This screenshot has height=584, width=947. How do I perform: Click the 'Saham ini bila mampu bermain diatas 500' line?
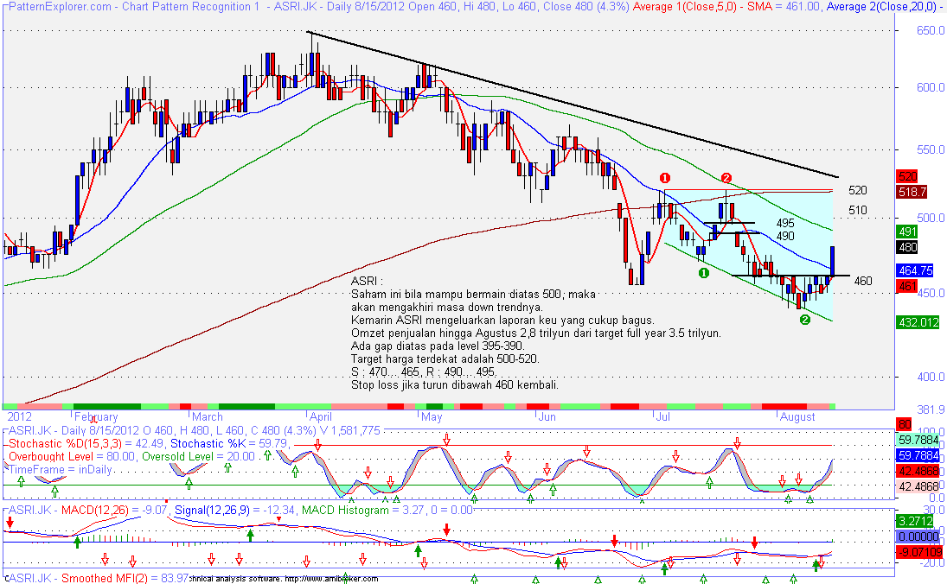[474, 295]
